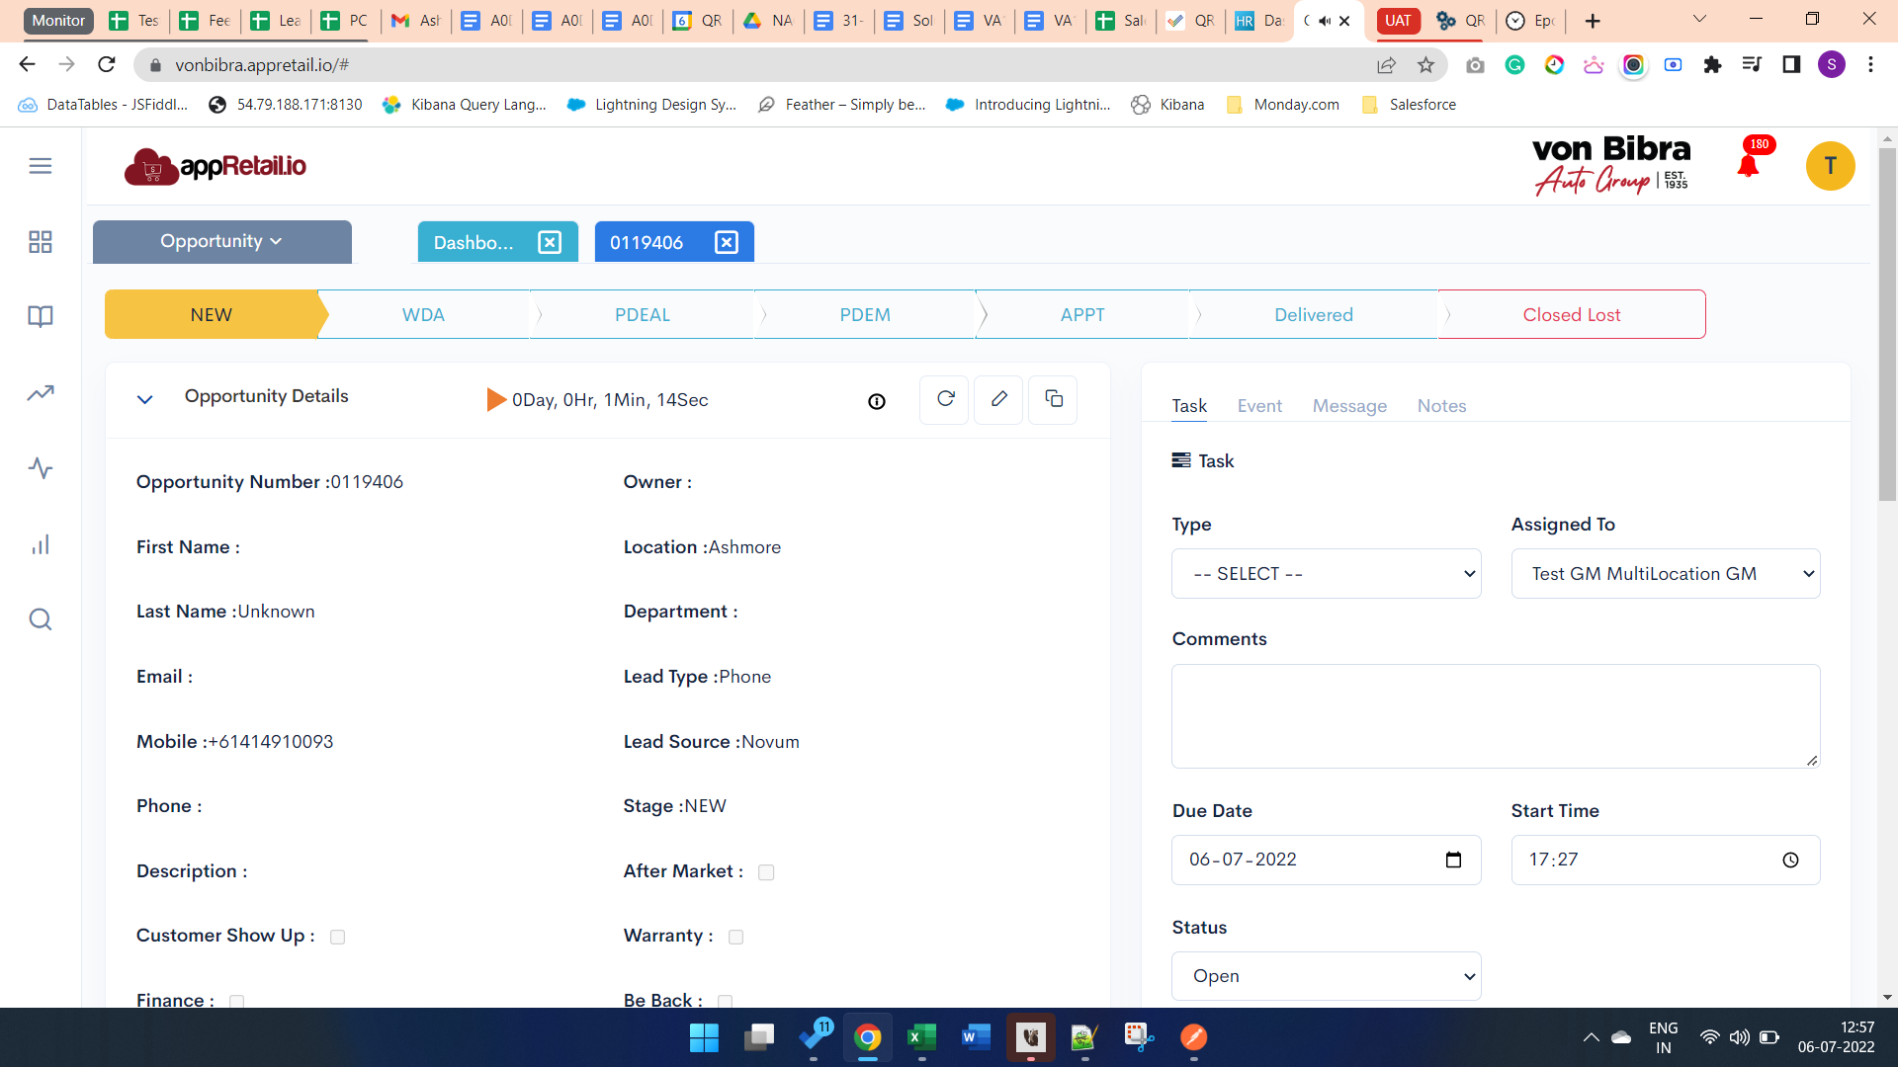
Task: Check the After Market checkbox
Action: 766,872
